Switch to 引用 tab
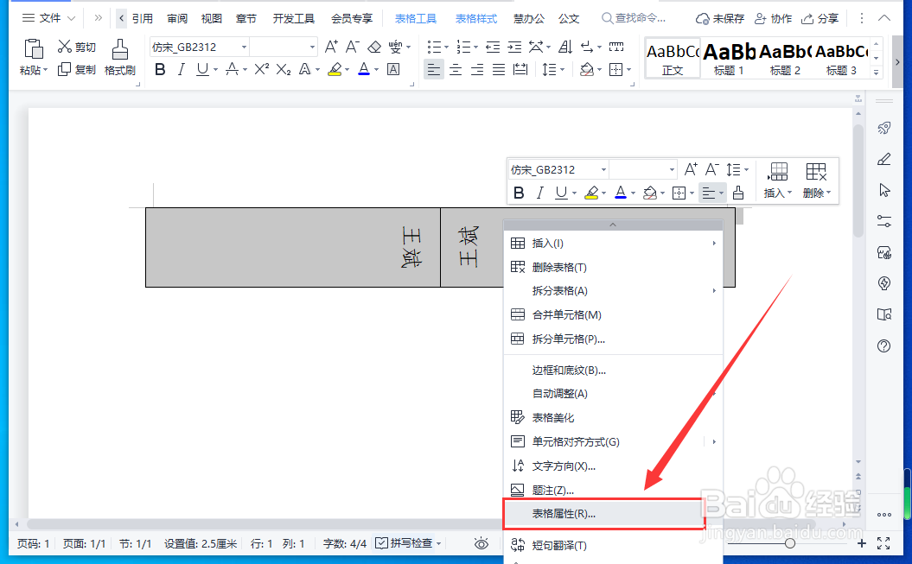Image resolution: width=912 pixels, height=564 pixels. coord(142,19)
